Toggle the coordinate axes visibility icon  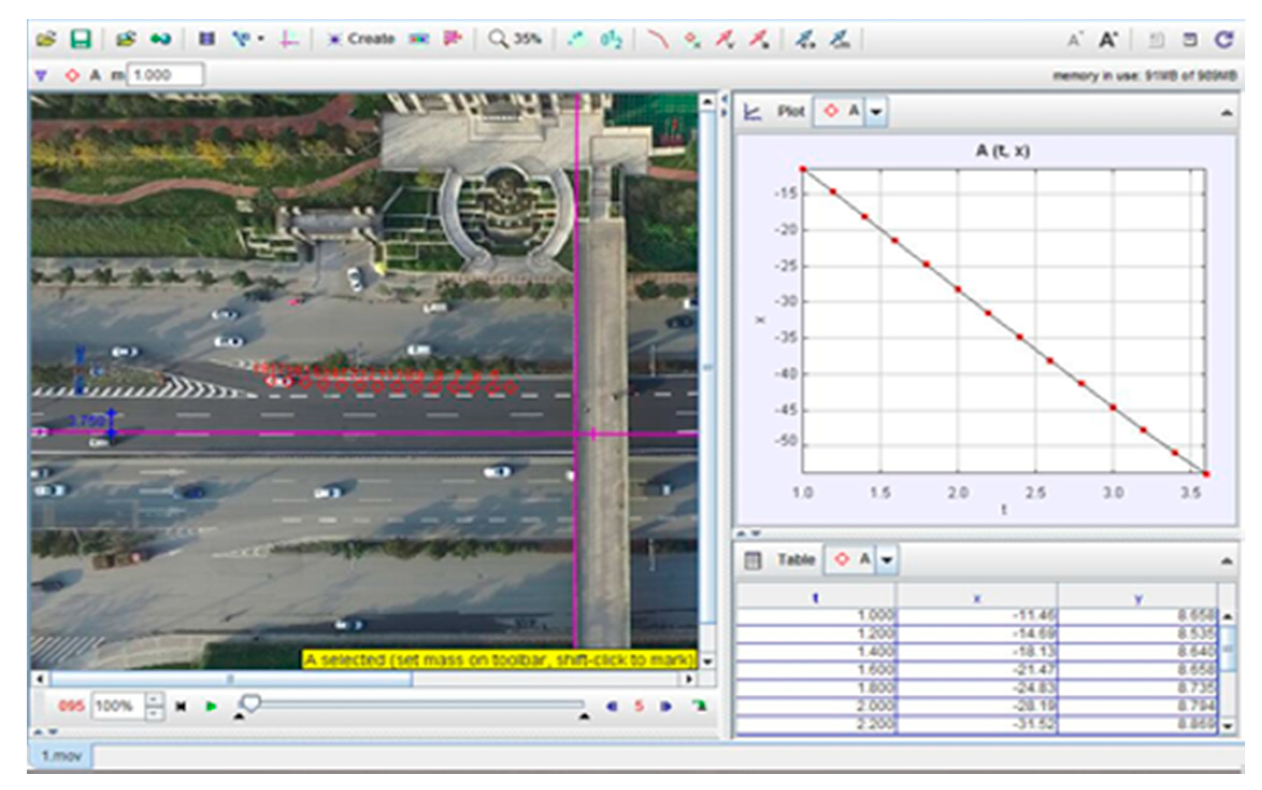(x=289, y=39)
